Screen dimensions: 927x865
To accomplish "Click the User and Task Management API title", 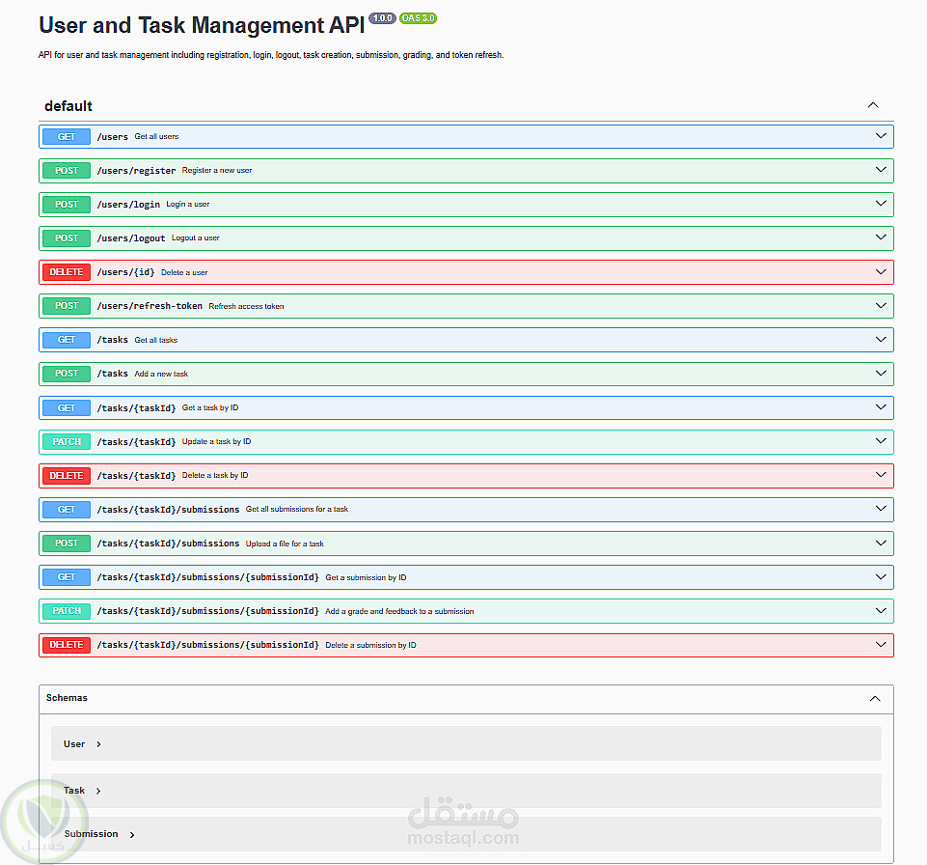I will 202,25.
